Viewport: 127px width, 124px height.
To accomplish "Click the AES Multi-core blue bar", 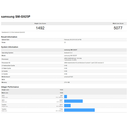I will coord(73,101).
